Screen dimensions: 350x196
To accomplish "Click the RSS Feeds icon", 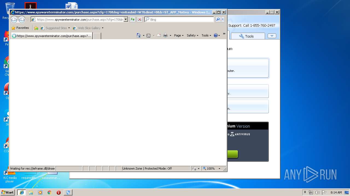I will (148, 35).
